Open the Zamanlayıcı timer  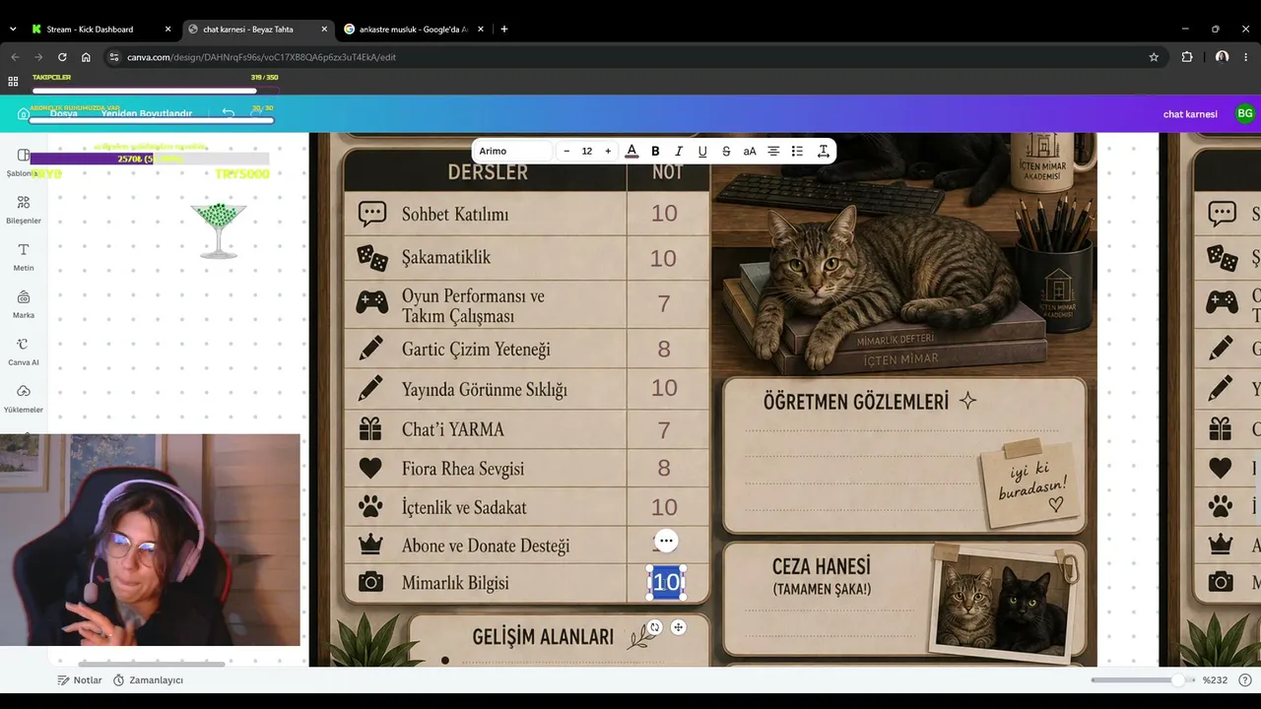pos(148,680)
